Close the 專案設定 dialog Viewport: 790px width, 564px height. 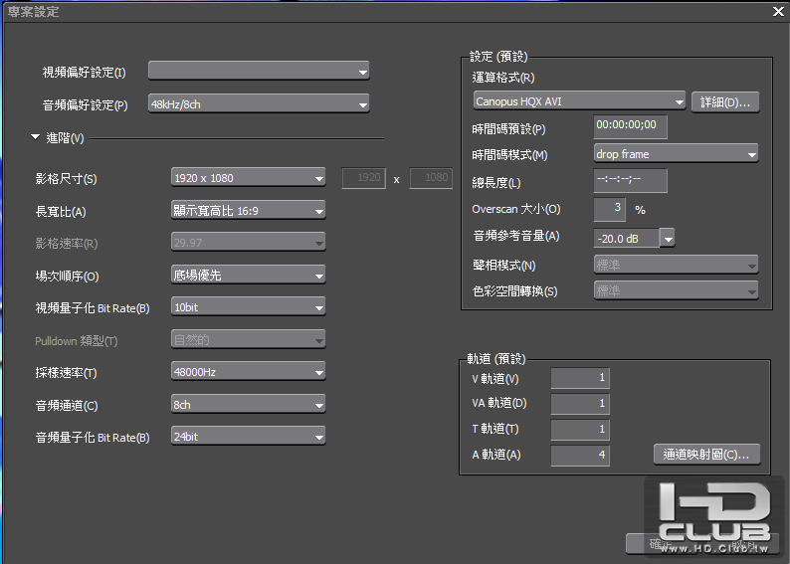coord(778,11)
